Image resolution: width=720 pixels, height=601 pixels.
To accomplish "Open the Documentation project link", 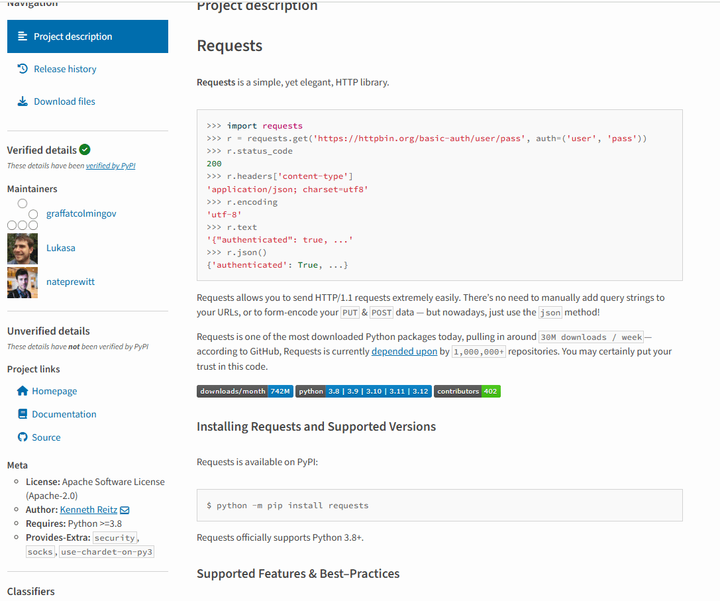I will (x=64, y=414).
